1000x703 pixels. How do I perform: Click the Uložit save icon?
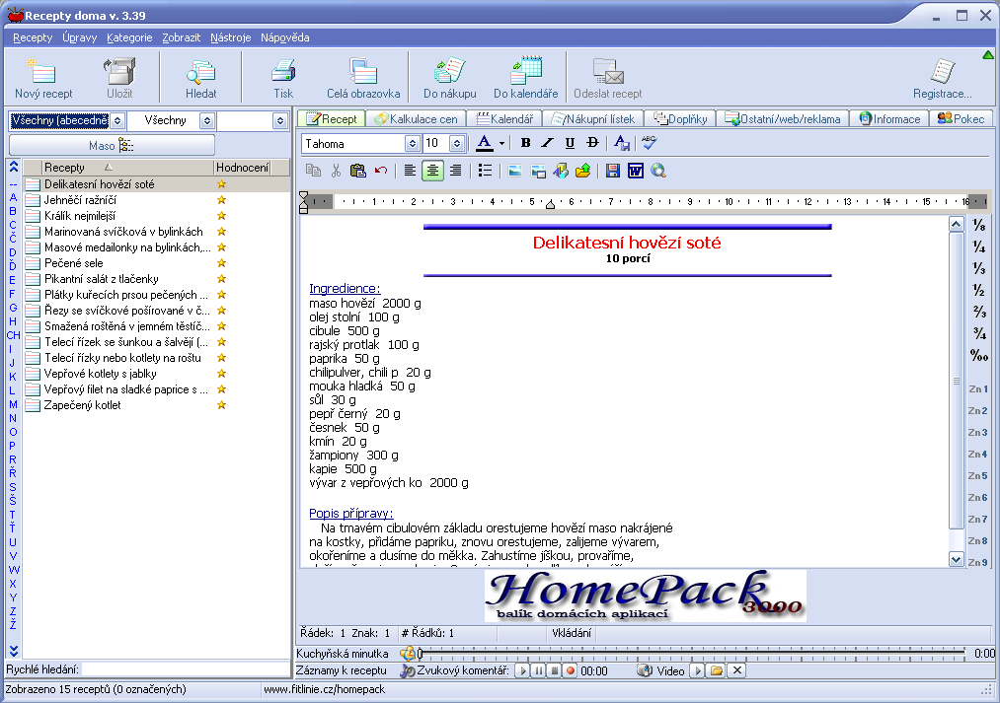[x=119, y=78]
